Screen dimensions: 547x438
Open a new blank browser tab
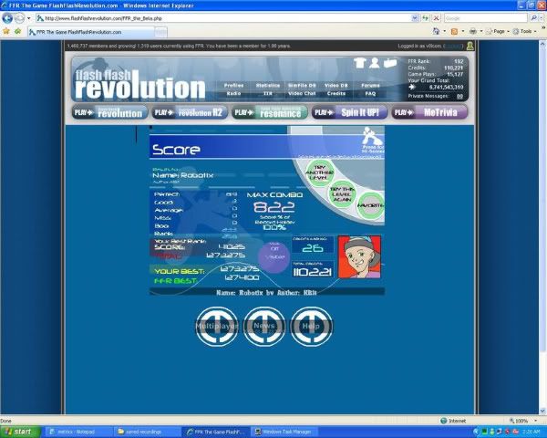click(160, 32)
